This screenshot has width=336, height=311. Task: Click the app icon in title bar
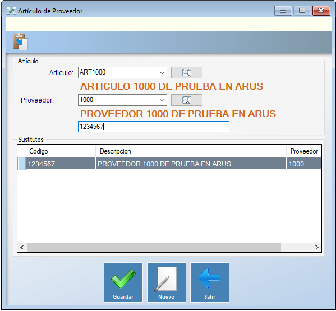[11, 11]
